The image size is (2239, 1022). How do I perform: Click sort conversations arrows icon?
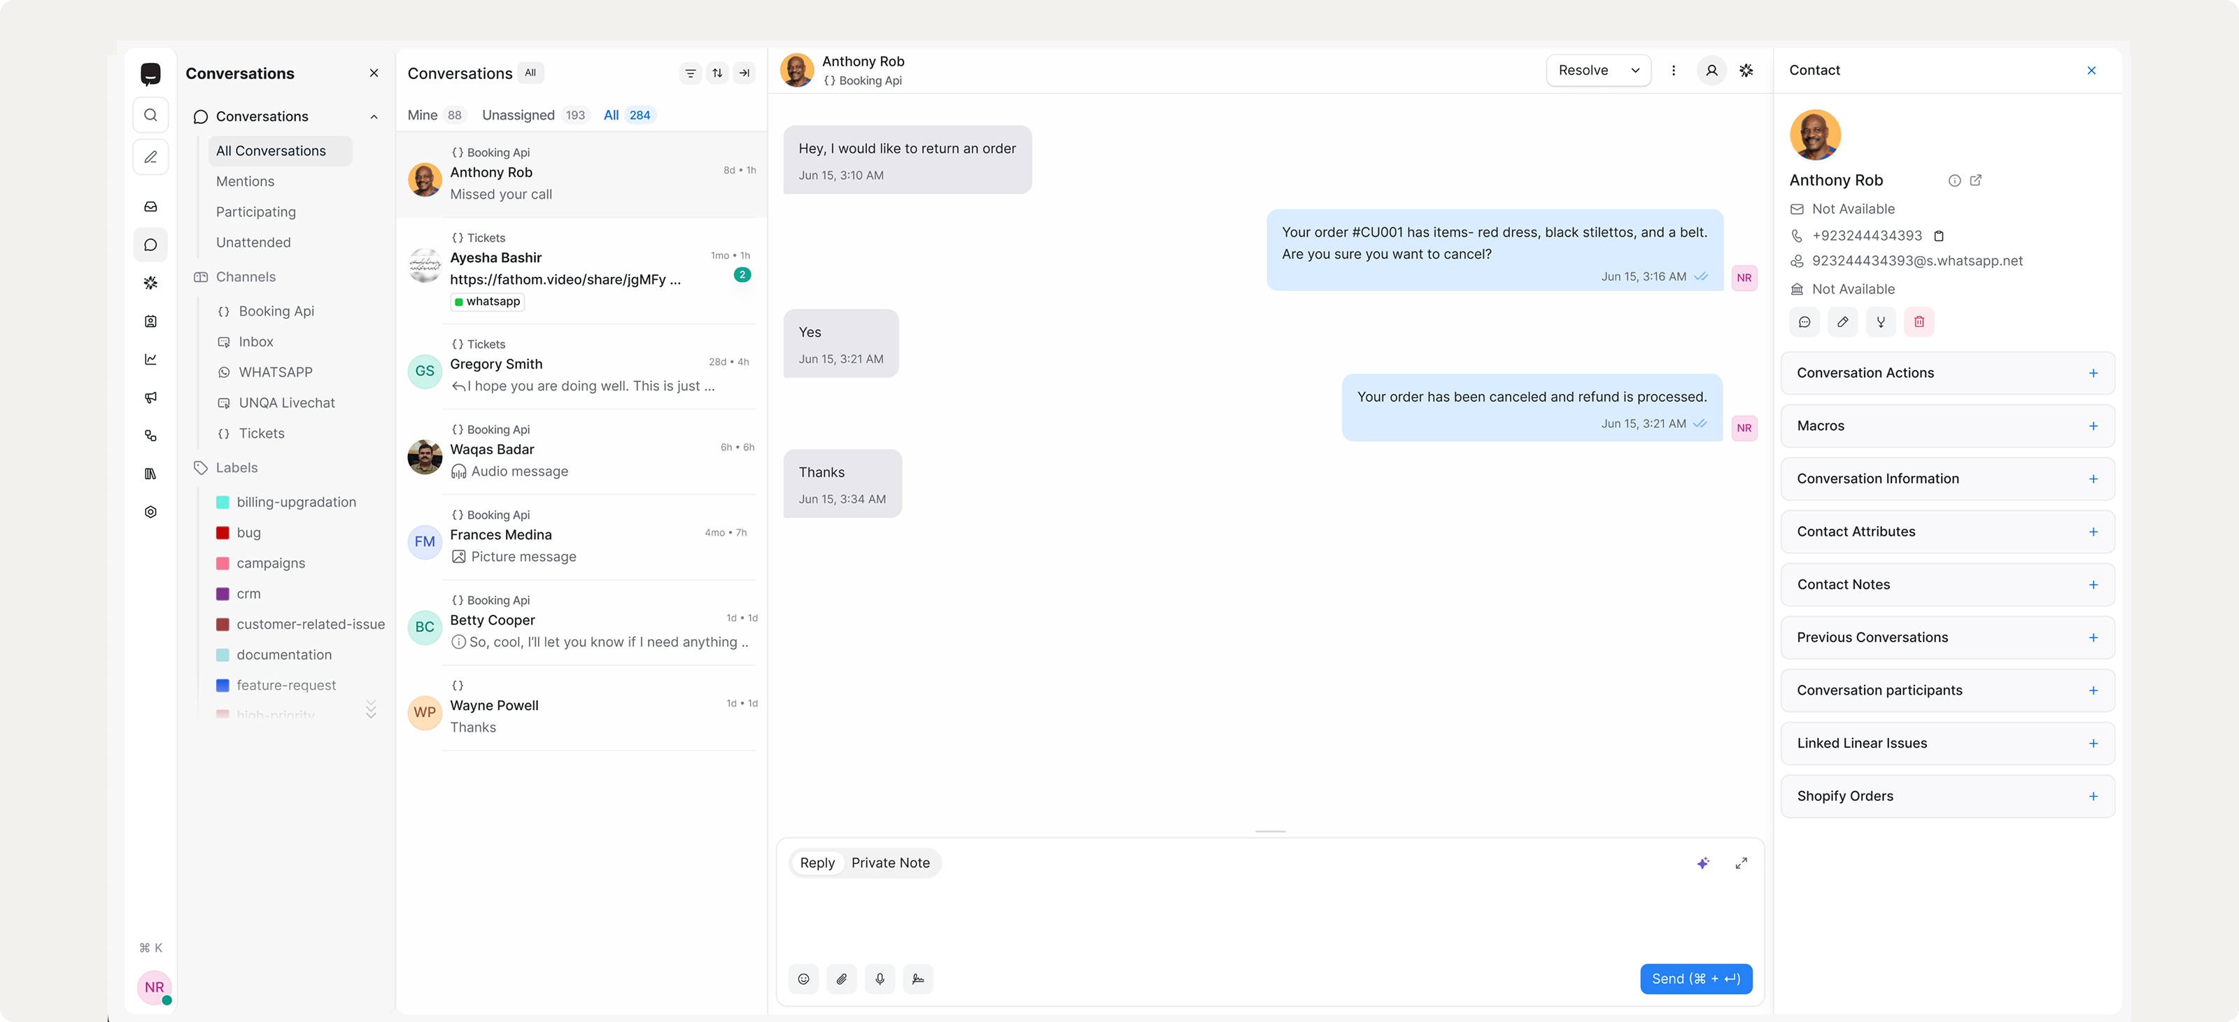coord(717,73)
